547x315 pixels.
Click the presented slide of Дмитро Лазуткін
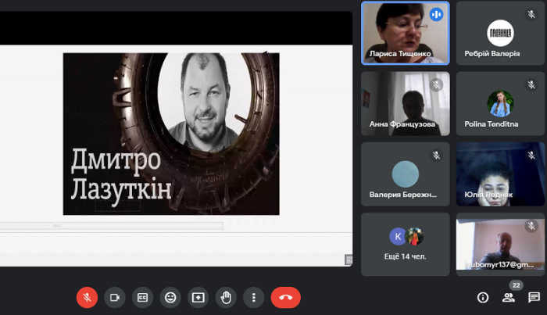pyautogui.click(x=171, y=134)
